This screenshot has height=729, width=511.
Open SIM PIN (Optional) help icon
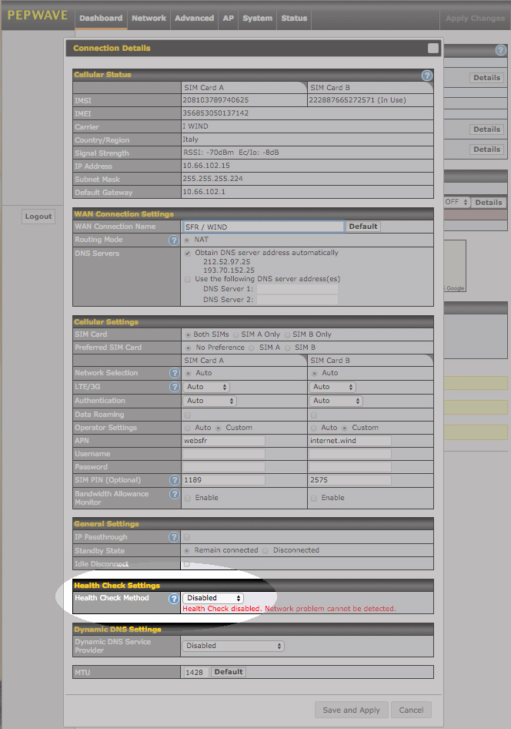coord(174,480)
